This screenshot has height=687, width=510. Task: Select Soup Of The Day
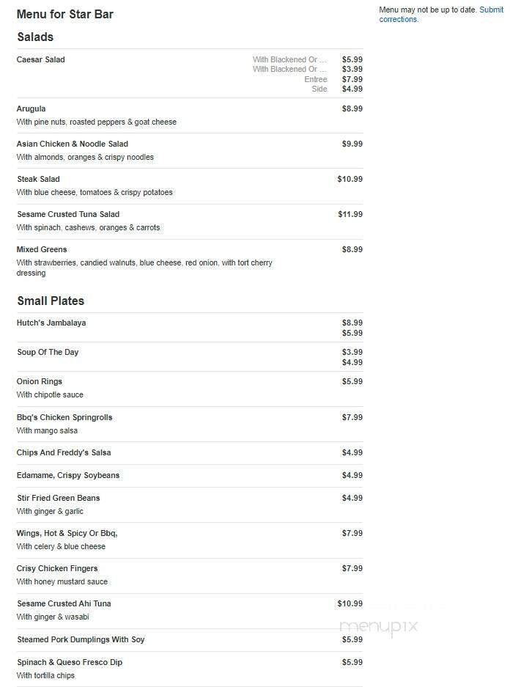tap(48, 352)
